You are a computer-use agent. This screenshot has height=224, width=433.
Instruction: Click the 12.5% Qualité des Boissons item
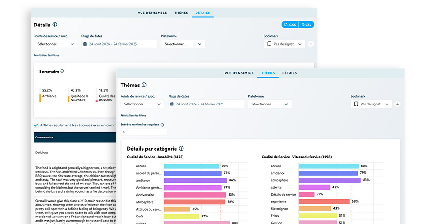tap(106, 95)
